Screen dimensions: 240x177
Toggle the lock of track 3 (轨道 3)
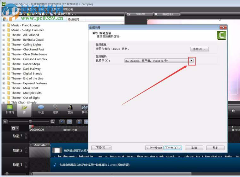pyautogui.click(x=26, y=138)
